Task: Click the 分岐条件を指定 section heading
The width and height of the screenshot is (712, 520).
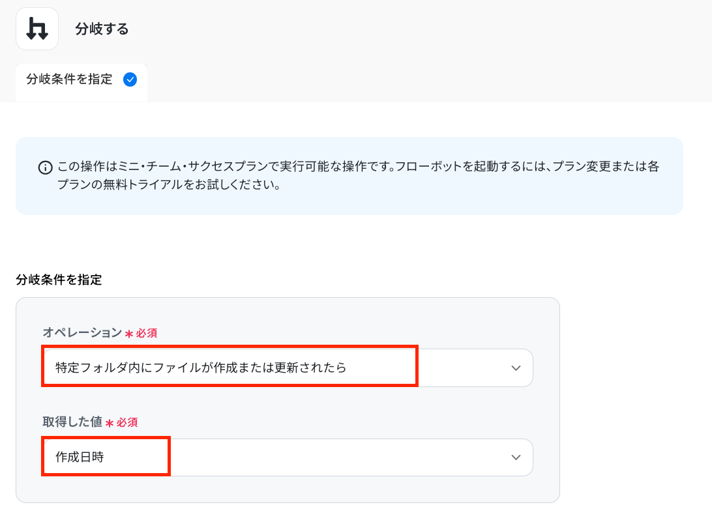Action: [59, 280]
